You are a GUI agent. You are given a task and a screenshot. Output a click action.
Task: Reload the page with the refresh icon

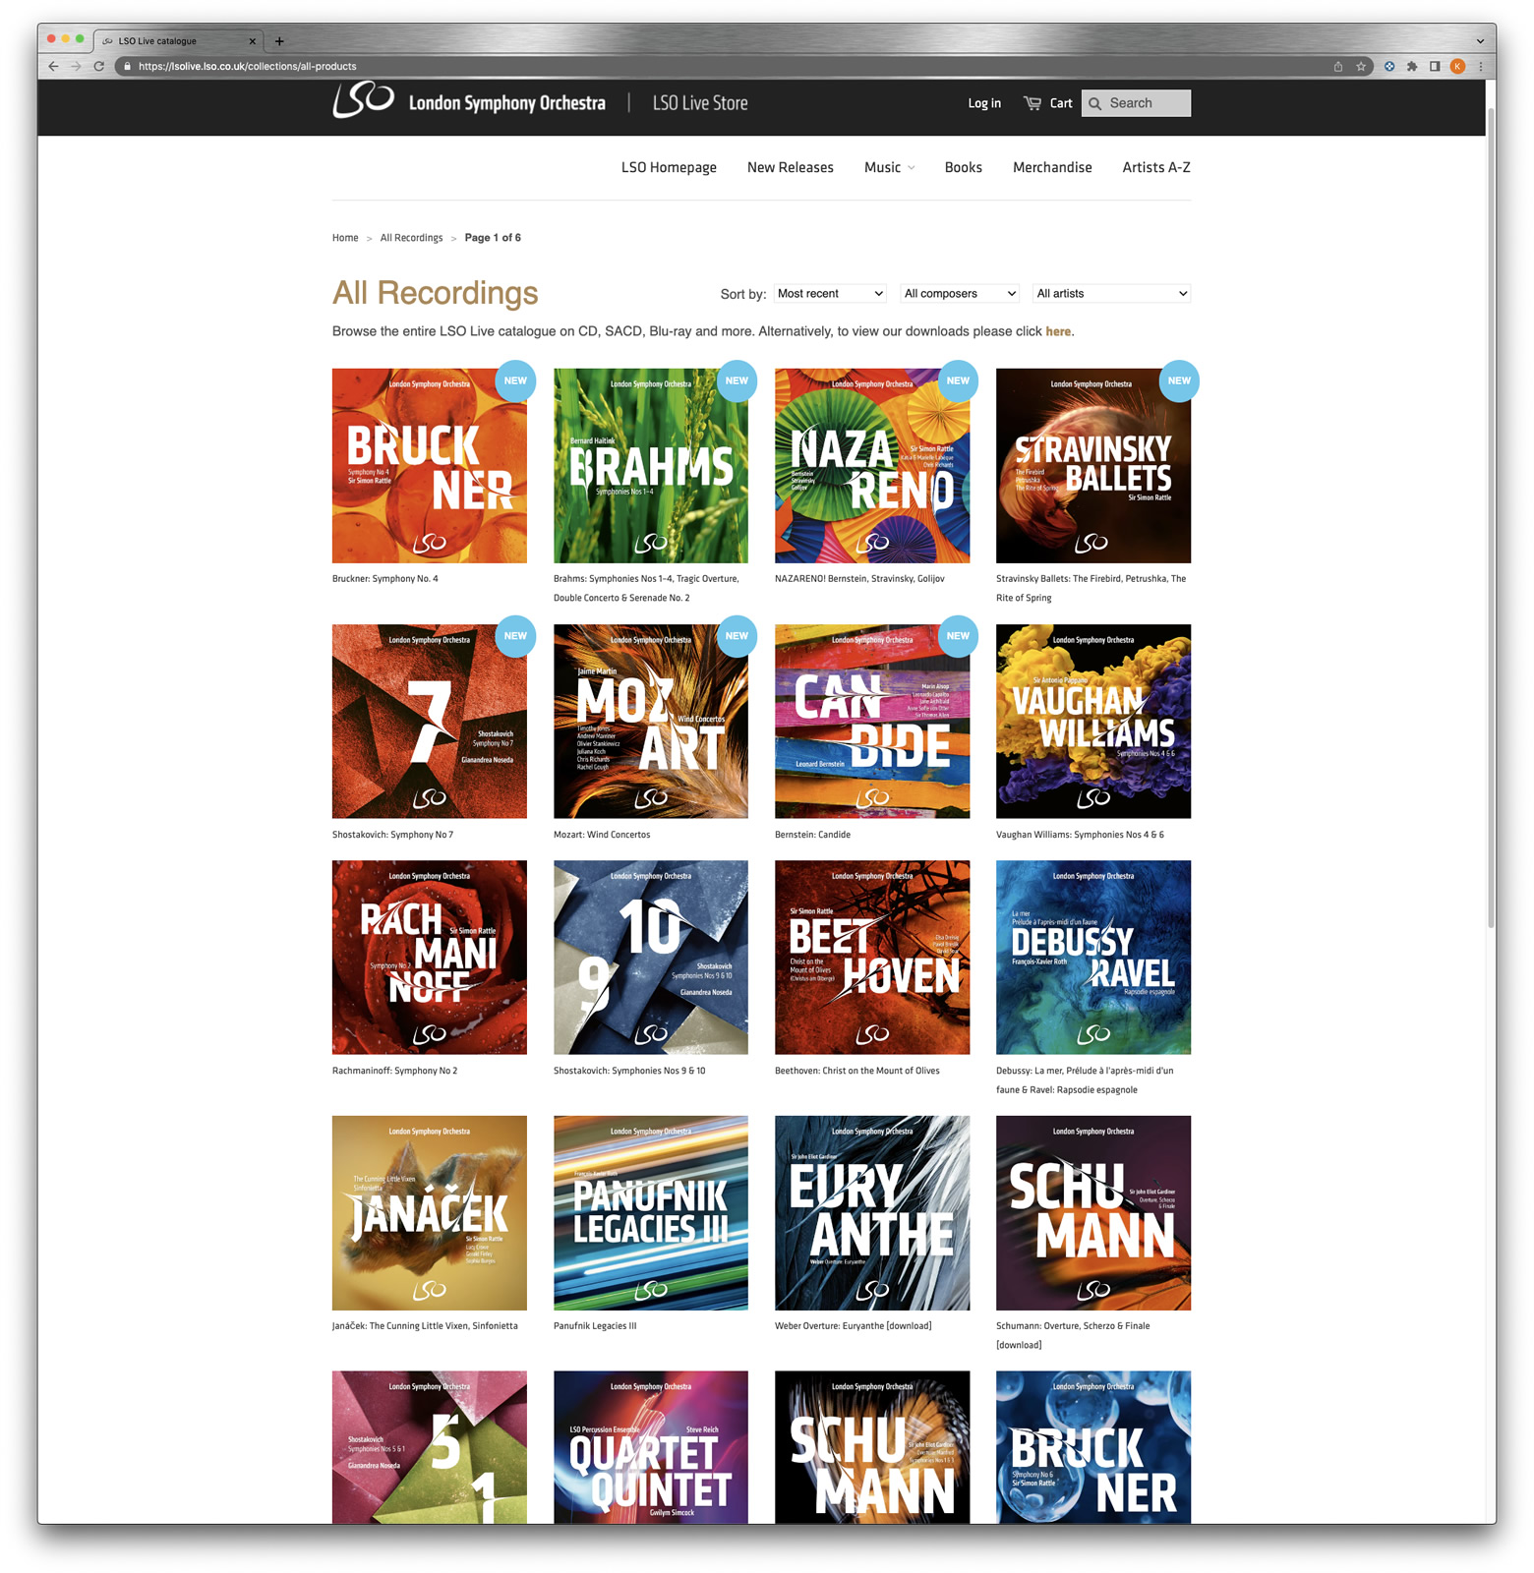coord(98,66)
